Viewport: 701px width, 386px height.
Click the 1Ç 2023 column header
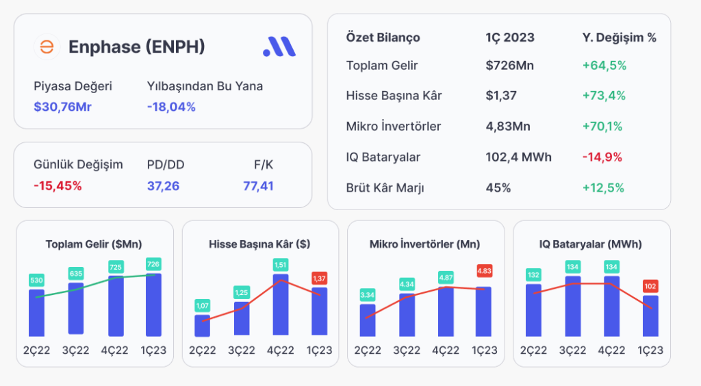[x=510, y=38]
